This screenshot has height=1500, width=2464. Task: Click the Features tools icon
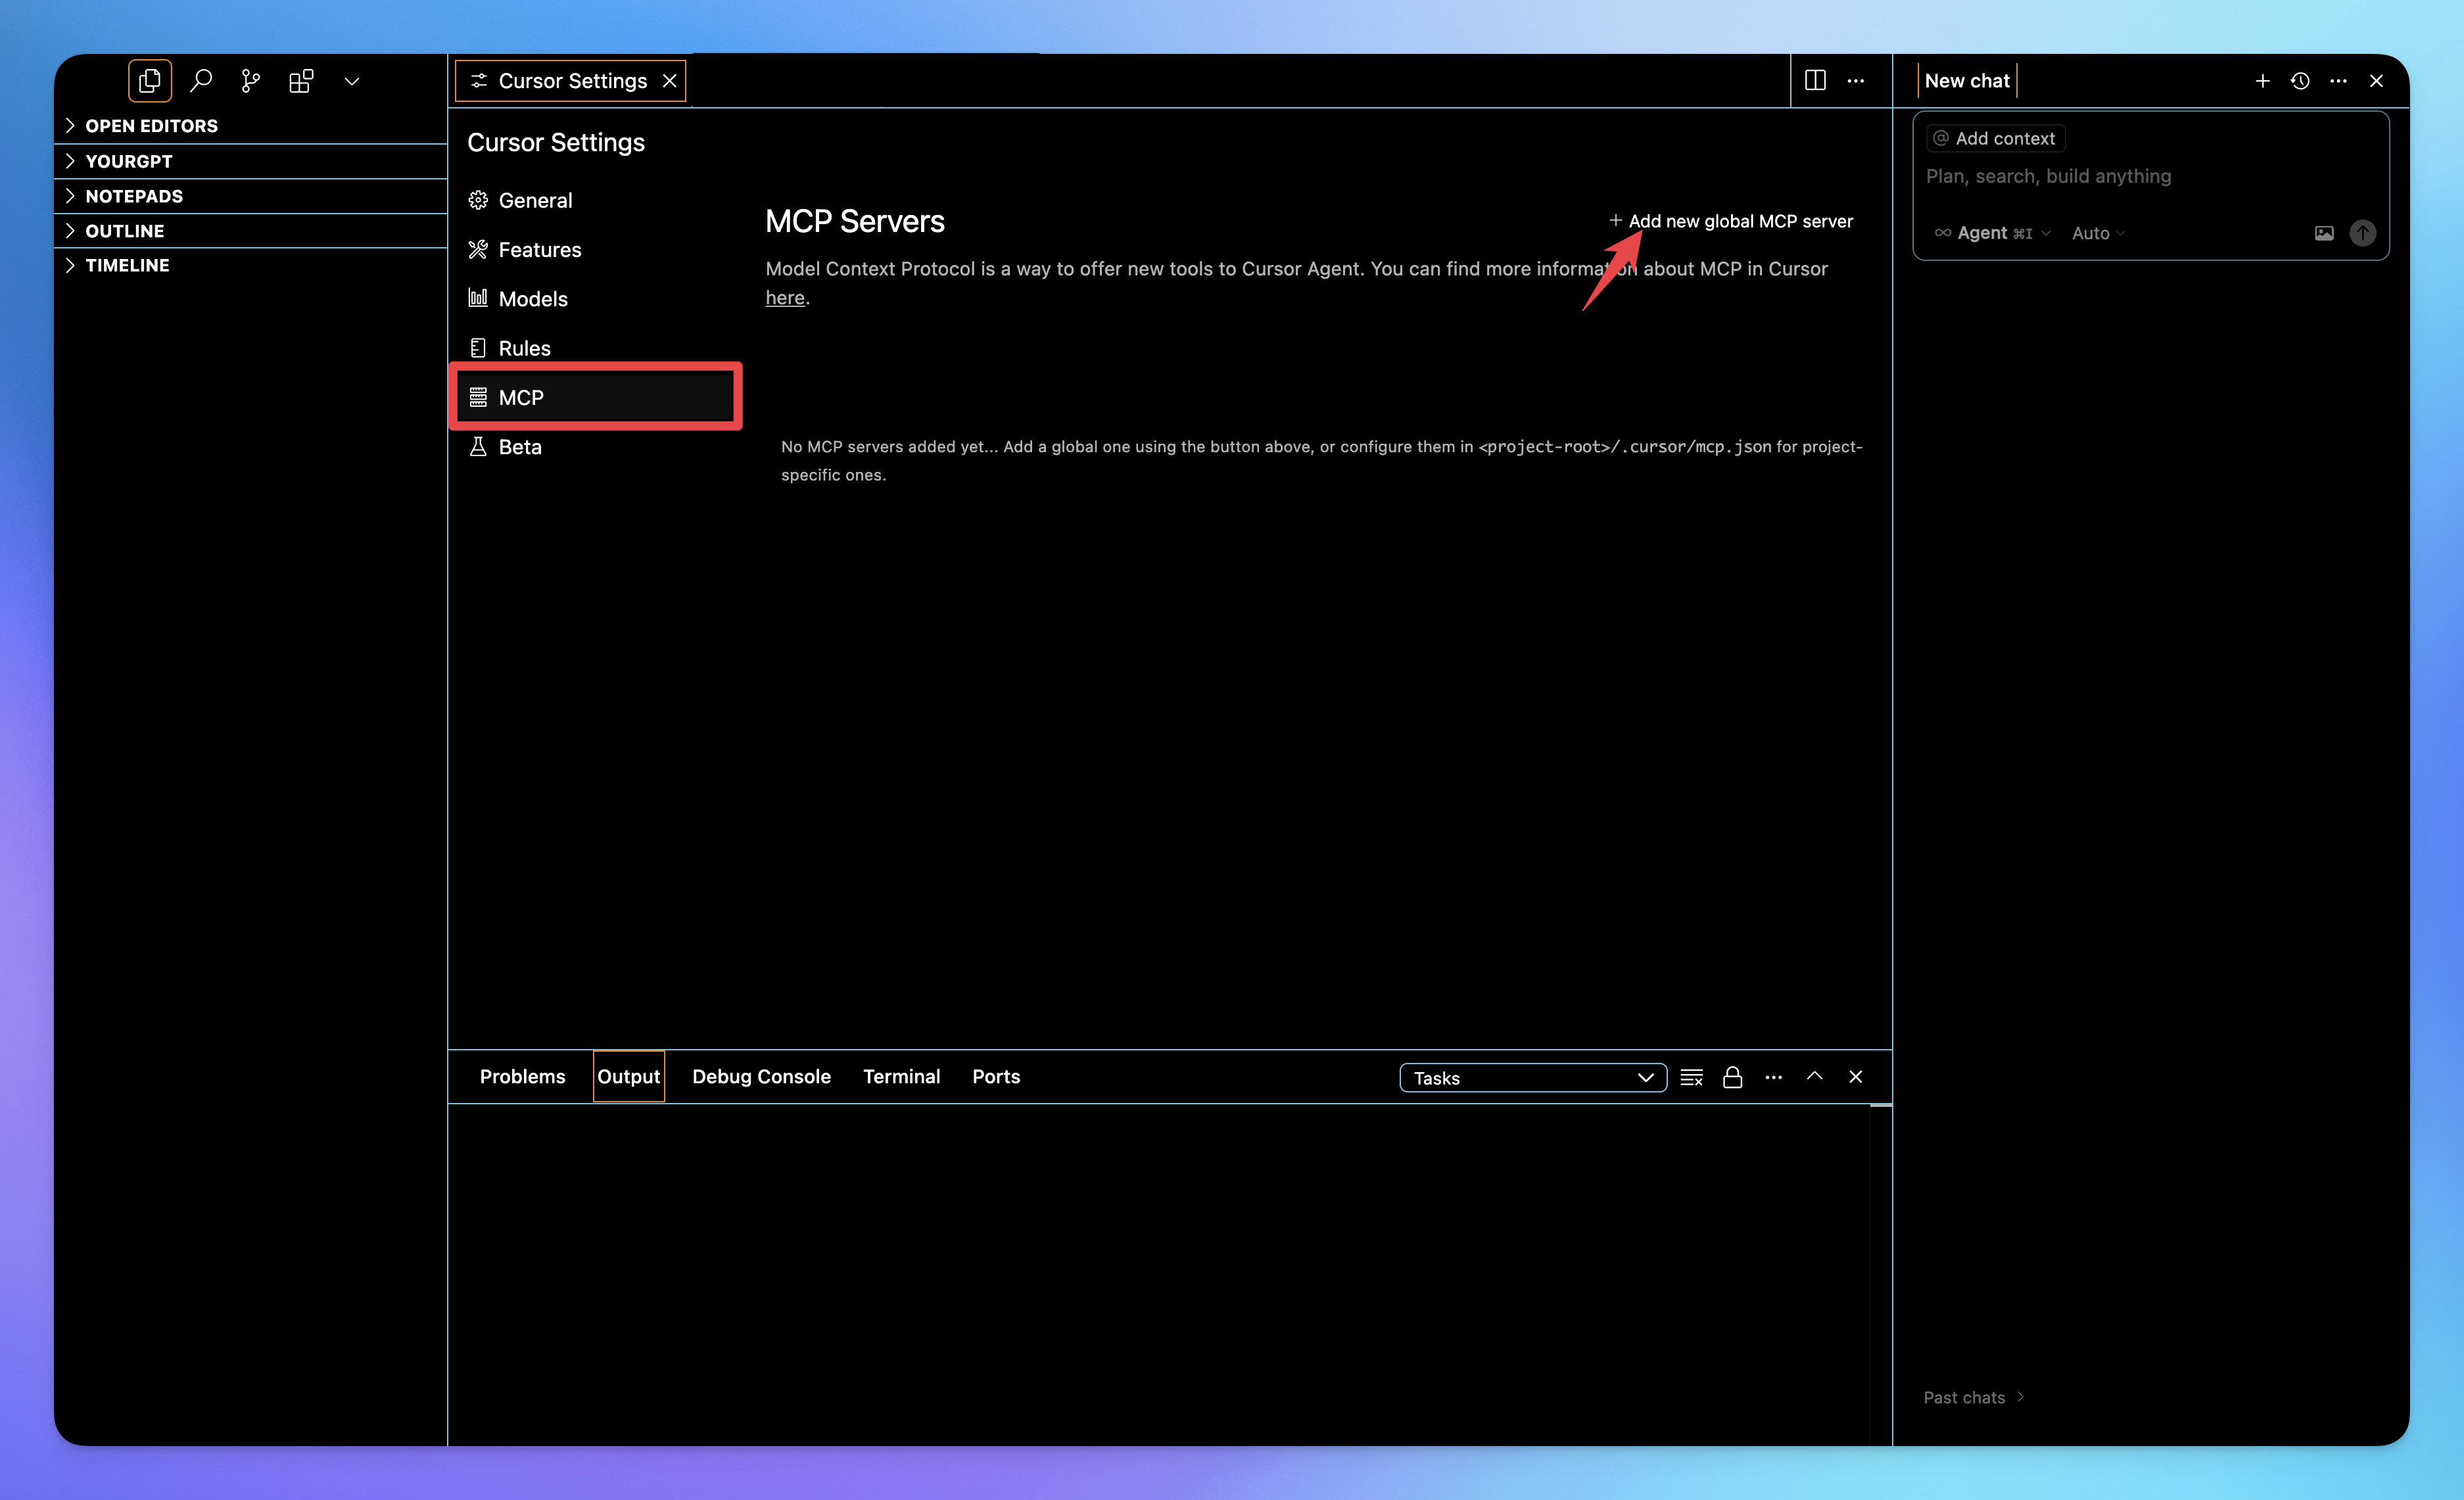[478, 249]
